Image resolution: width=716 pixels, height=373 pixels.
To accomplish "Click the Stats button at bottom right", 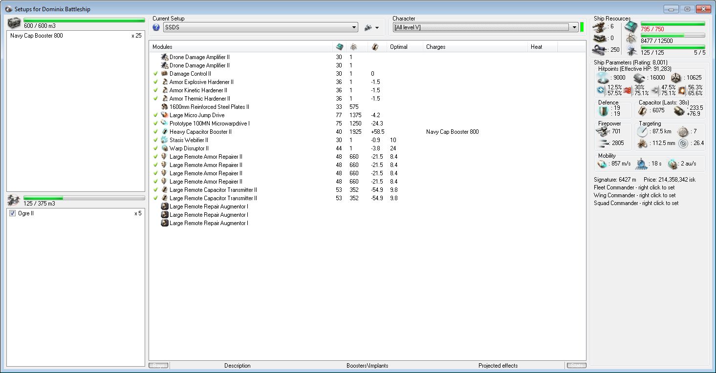I will tap(576, 366).
